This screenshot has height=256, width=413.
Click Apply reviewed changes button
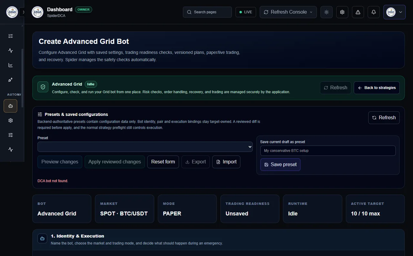(x=115, y=162)
